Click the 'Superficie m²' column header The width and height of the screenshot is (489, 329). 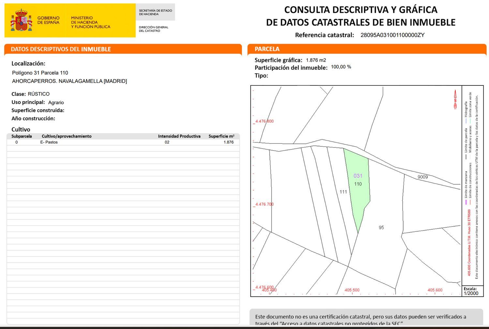(x=221, y=136)
